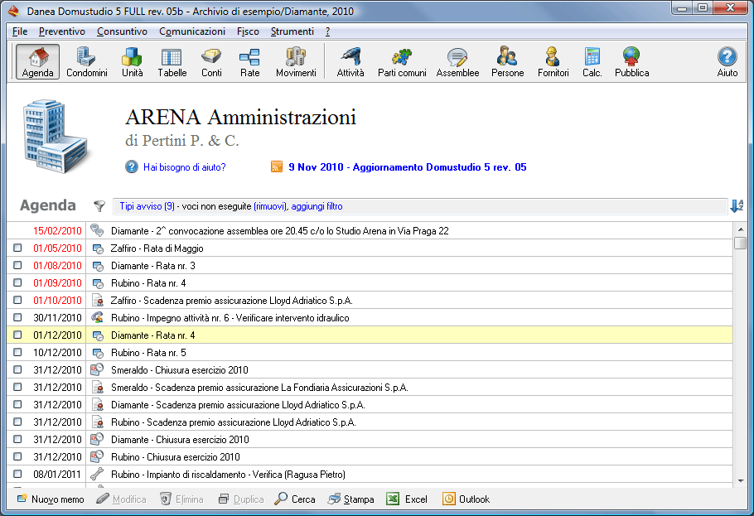Open the Assemblee toolbar icon
The height and width of the screenshot is (516, 754).
pyautogui.click(x=457, y=61)
